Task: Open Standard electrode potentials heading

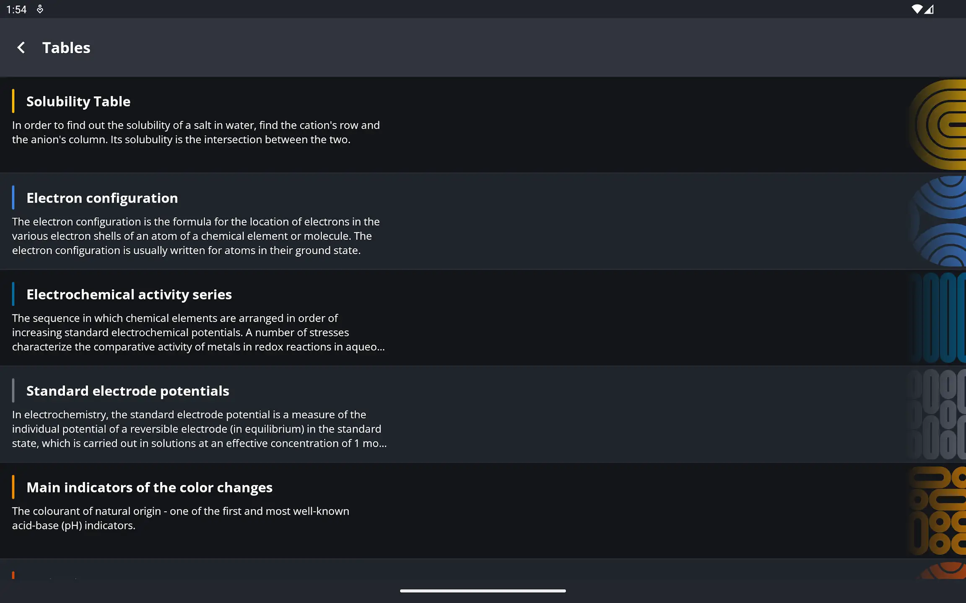Action: point(128,391)
